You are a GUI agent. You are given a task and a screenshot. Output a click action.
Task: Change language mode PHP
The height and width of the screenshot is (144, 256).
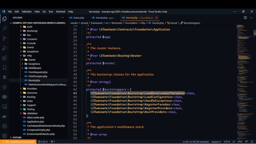coord(240,142)
